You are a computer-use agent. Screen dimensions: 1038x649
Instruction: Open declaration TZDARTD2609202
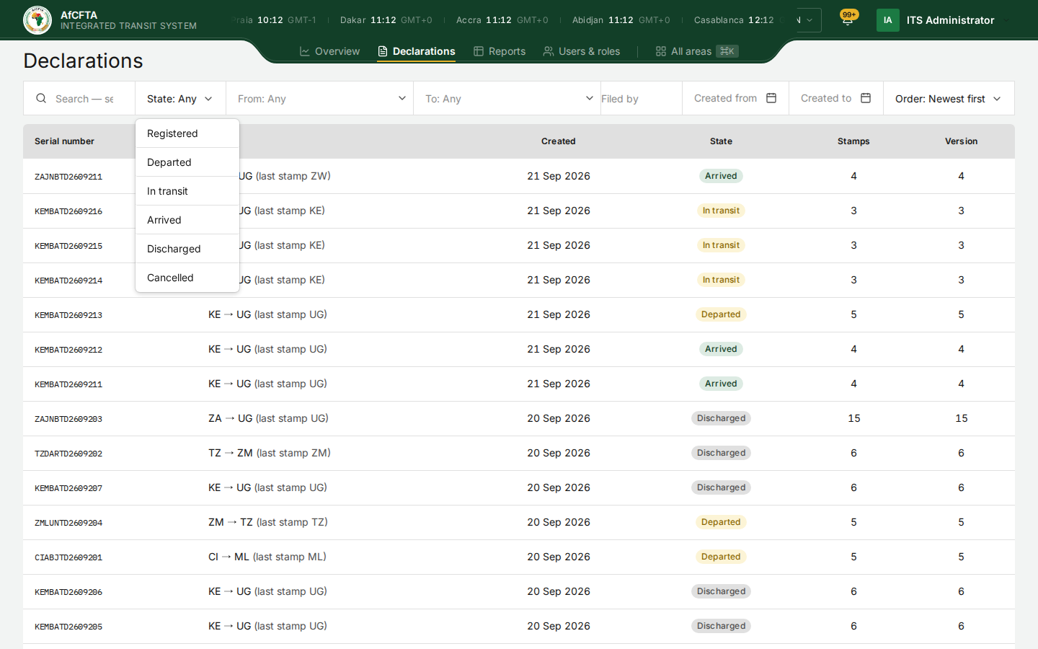(x=68, y=454)
